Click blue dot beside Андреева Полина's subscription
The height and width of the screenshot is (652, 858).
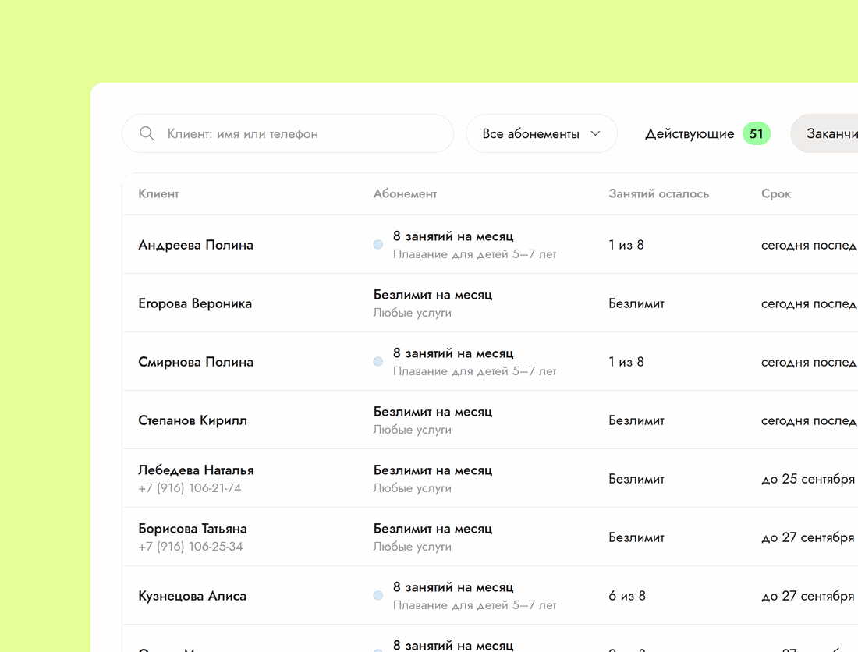(378, 245)
